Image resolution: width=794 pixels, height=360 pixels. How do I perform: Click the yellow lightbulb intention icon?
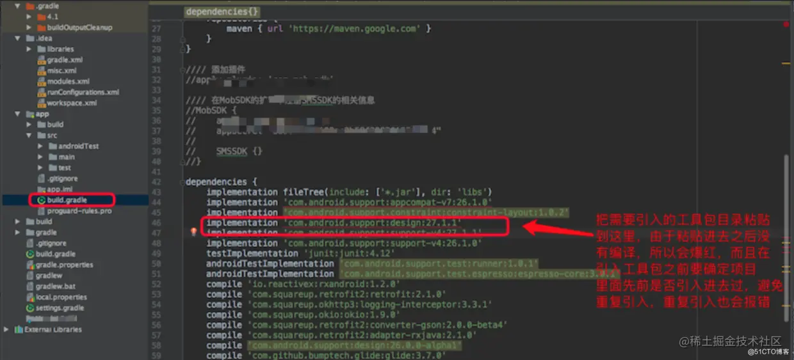point(194,232)
